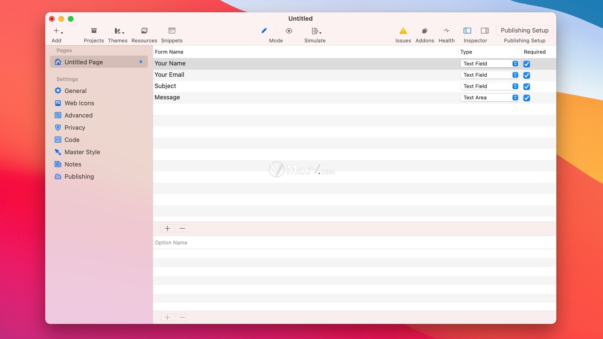Image resolution: width=603 pixels, height=339 pixels.
Task: Click minus button under Option Name list
Action: point(182,317)
